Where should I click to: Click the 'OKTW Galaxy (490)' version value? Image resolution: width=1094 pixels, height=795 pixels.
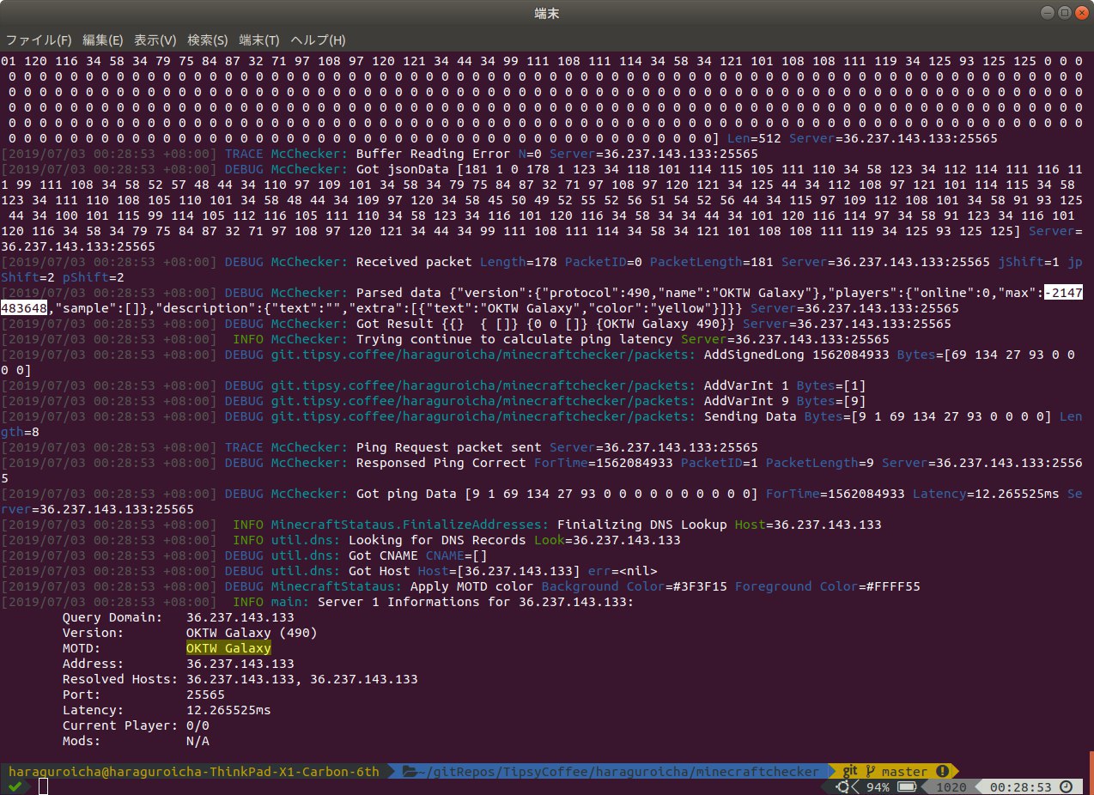click(x=252, y=633)
